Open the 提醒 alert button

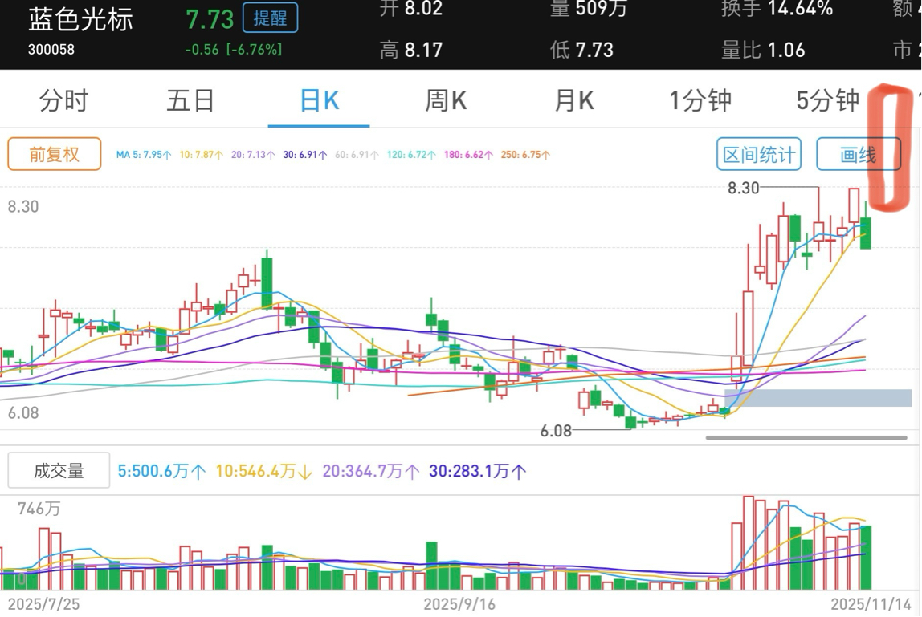[270, 18]
